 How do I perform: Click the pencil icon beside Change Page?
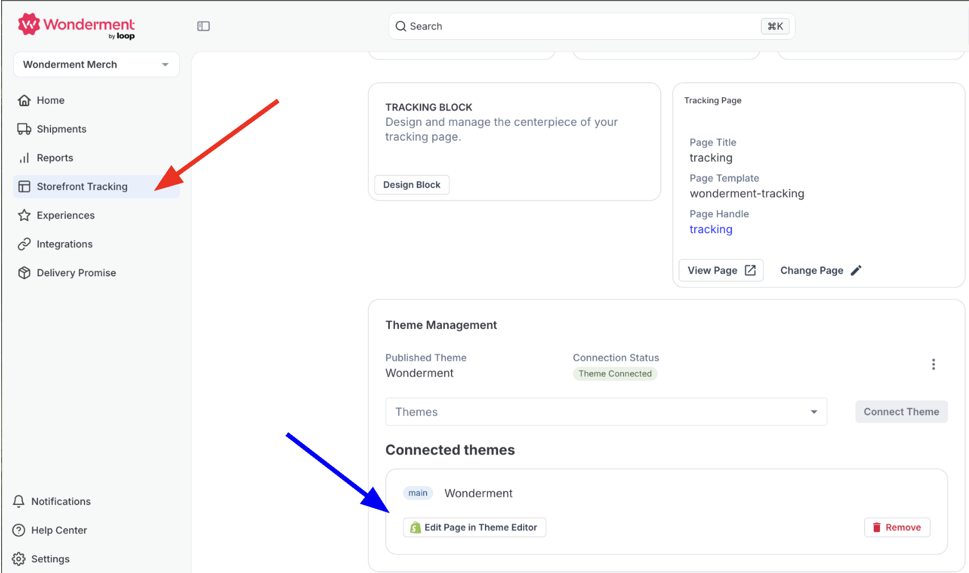tap(856, 271)
